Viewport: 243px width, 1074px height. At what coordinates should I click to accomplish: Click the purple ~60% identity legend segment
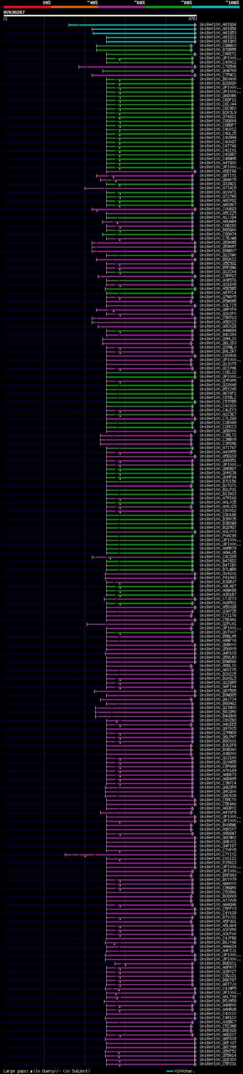click(122, 7)
